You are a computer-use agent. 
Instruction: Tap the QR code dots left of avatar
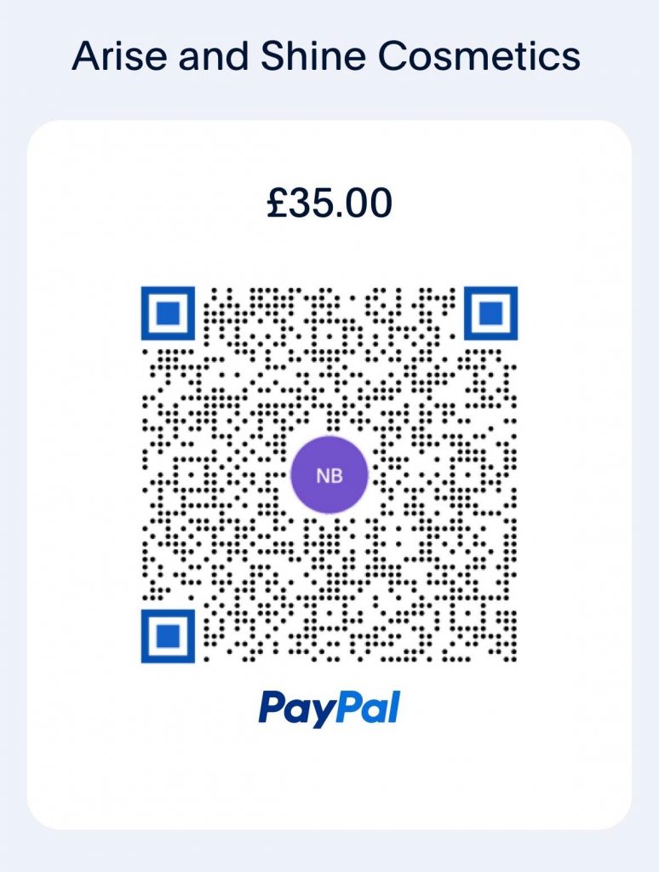[x=217, y=475]
